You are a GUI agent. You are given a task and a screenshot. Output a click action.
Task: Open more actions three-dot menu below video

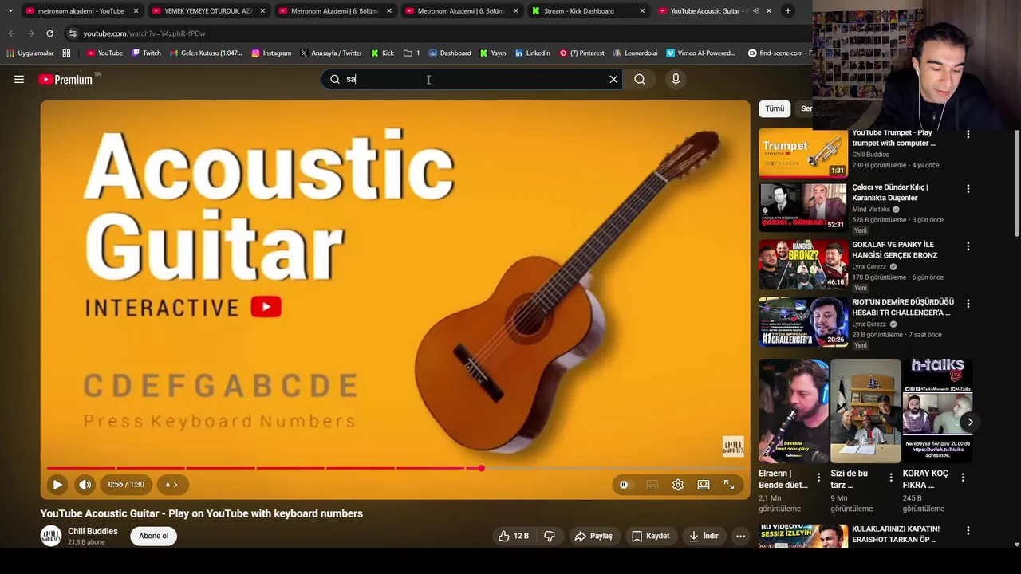(x=740, y=536)
